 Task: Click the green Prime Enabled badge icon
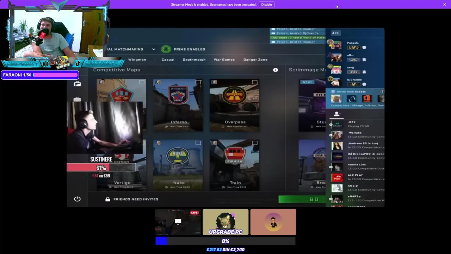tap(166, 49)
